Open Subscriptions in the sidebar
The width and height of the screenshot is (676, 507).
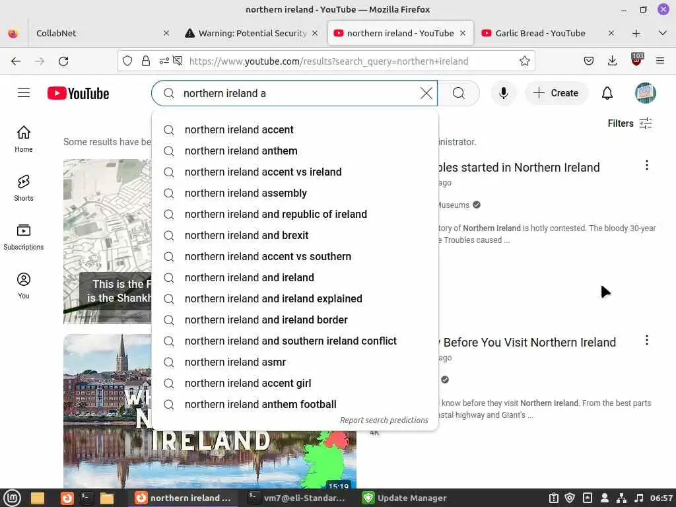click(24, 237)
